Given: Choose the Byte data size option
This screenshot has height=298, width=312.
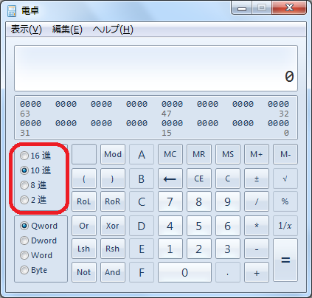Looking at the screenshot, I should coord(34,270).
